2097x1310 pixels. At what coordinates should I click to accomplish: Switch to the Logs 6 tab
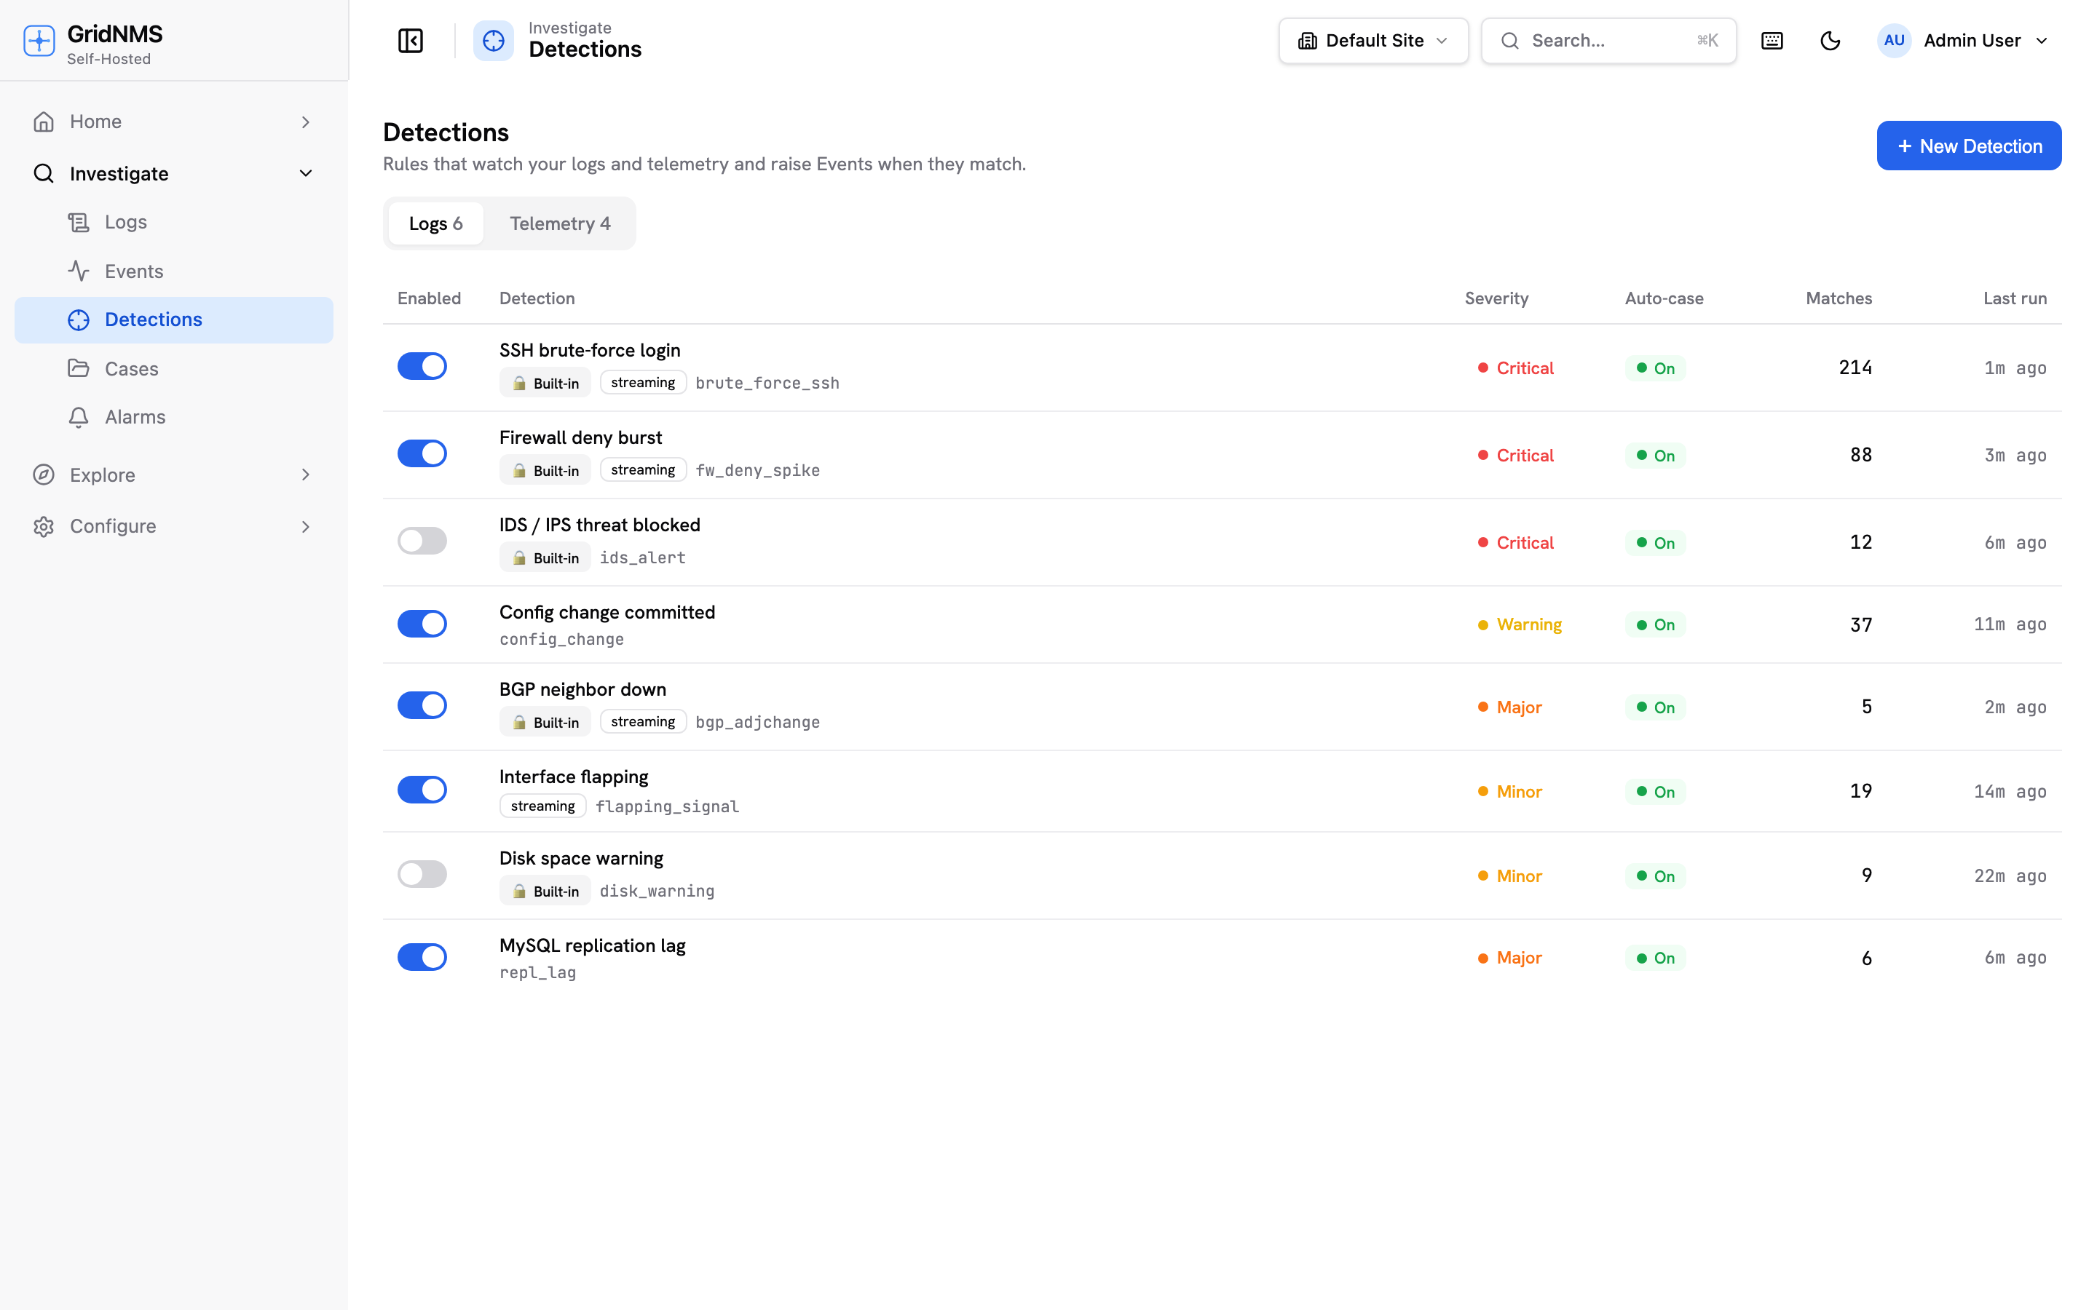click(436, 223)
